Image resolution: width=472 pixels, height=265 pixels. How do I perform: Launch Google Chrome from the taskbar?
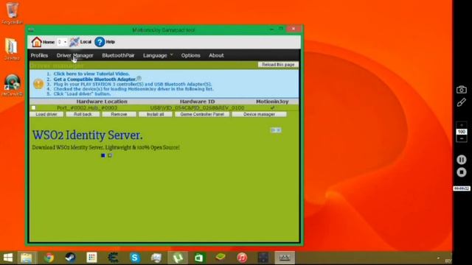coord(49,258)
